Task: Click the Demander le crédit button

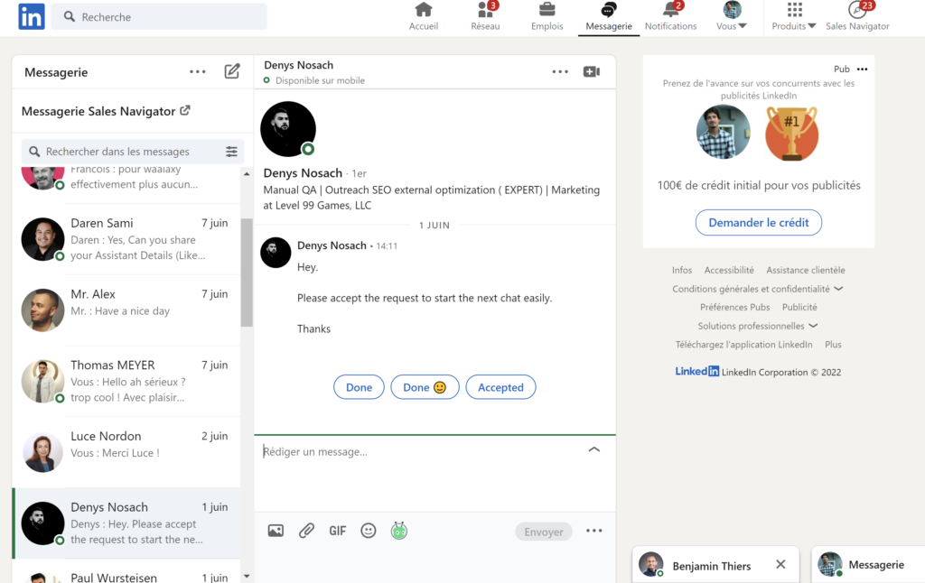Action: [758, 222]
